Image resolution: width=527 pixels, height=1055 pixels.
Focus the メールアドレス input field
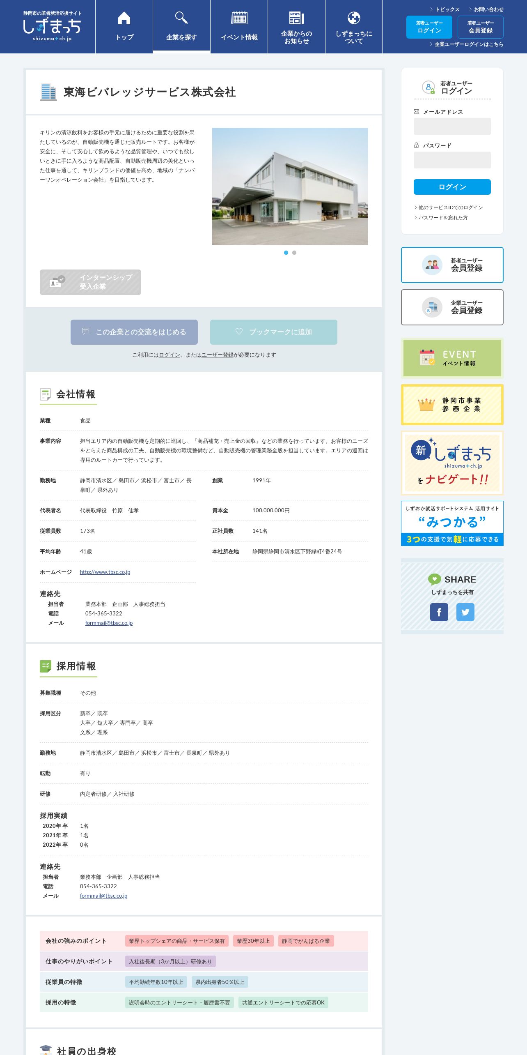[452, 126]
